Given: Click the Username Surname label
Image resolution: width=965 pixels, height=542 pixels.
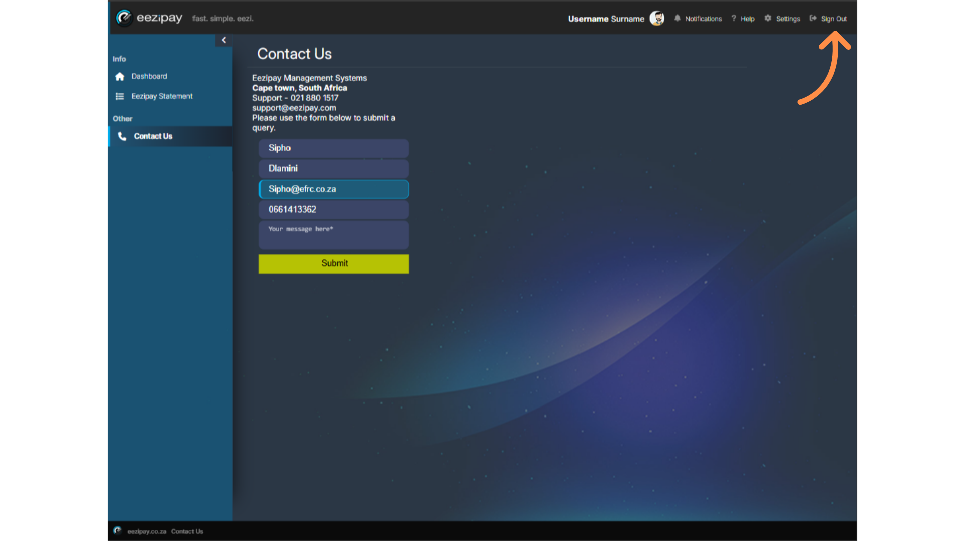Looking at the screenshot, I should tap(606, 19).
